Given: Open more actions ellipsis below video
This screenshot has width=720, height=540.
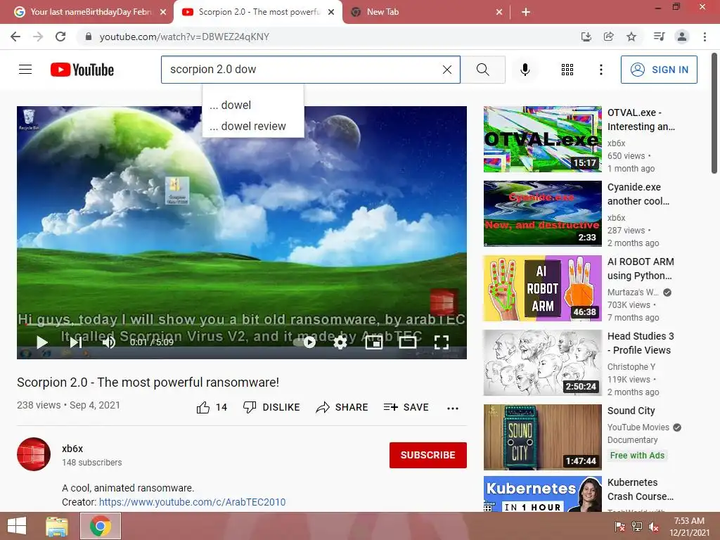Looking at the screenshot, I should click(453, 408).
